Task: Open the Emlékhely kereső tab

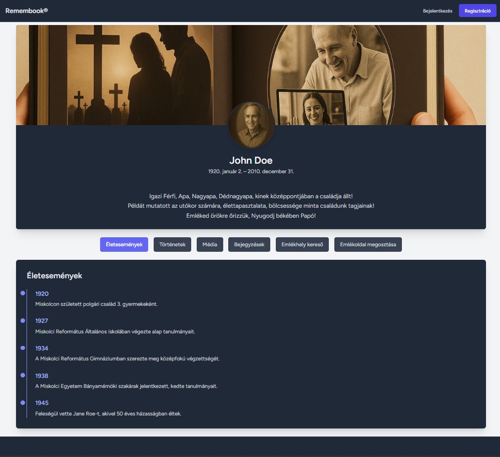Action: point(302,245)
